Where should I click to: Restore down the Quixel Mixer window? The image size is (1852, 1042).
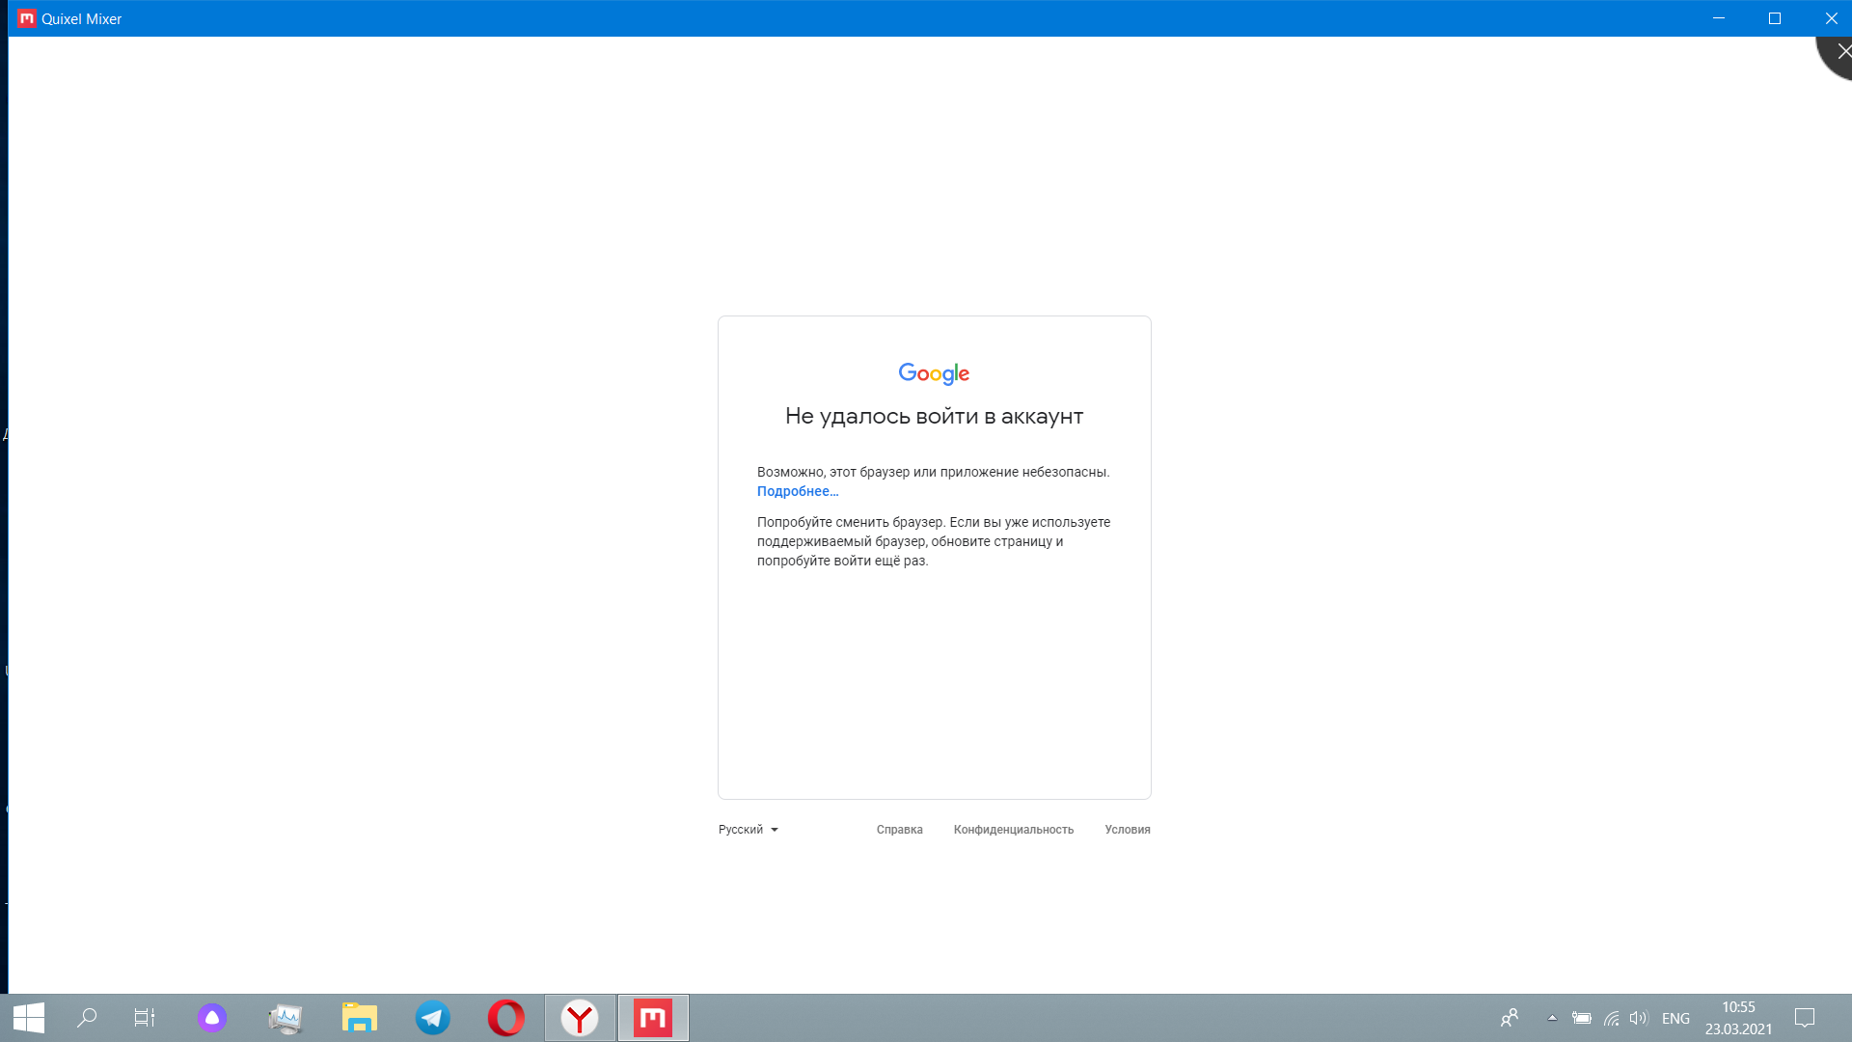click(x=1774, y=18)
